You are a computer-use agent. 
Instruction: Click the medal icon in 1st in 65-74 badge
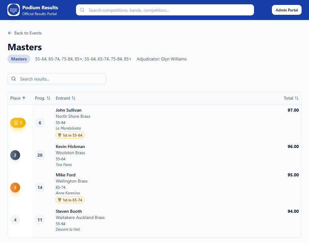tap(60, 200)
